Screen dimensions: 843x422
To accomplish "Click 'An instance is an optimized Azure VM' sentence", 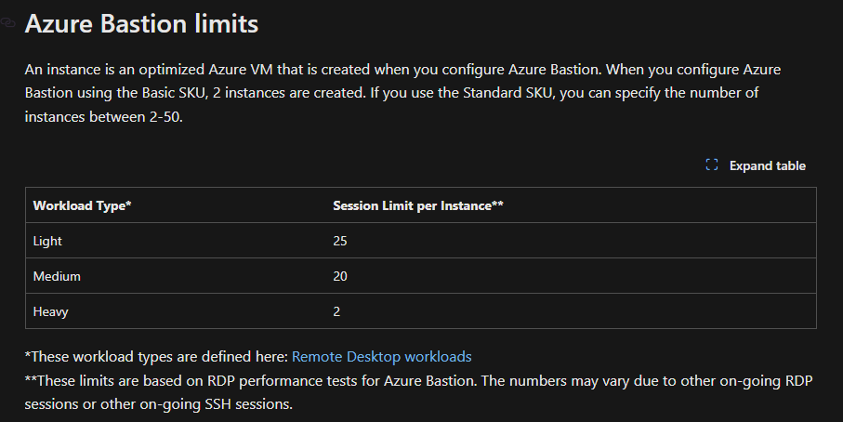I will pos(149,70).
